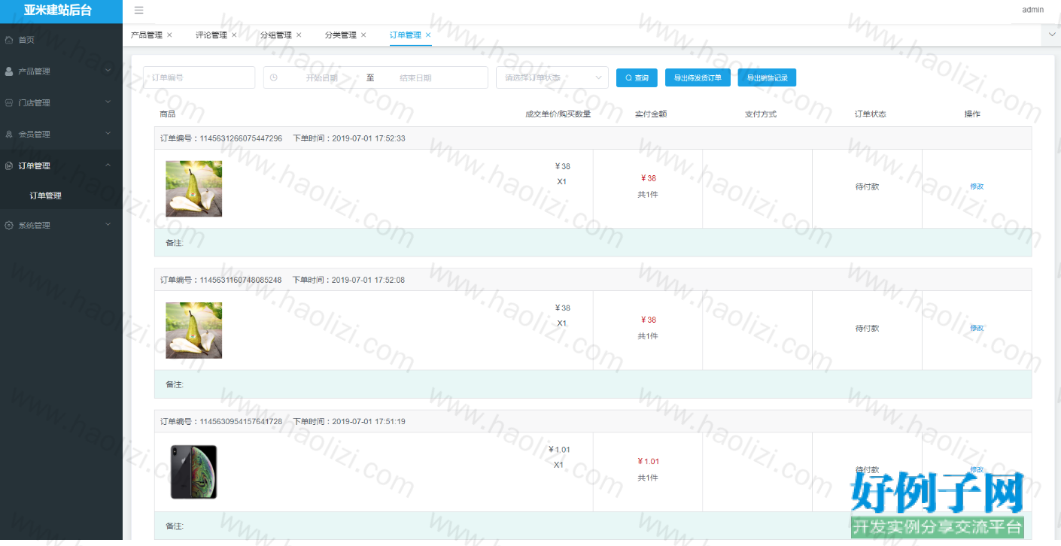Click 商品 column header

[168, 114]
